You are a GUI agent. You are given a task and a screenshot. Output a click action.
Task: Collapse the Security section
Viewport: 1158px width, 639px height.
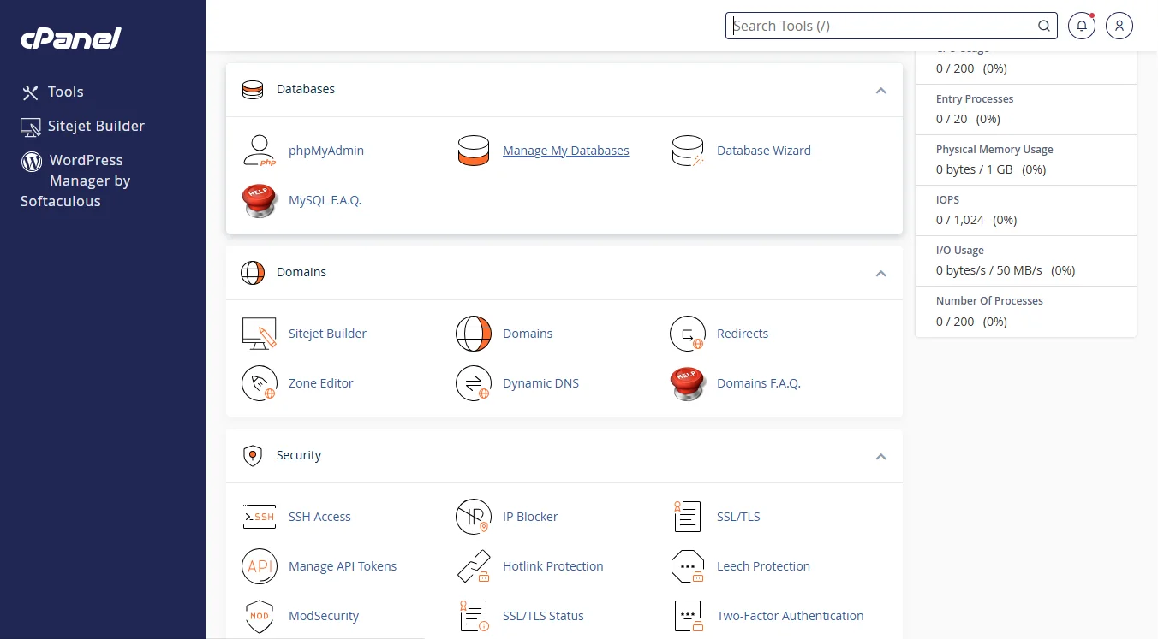[880, 457]
